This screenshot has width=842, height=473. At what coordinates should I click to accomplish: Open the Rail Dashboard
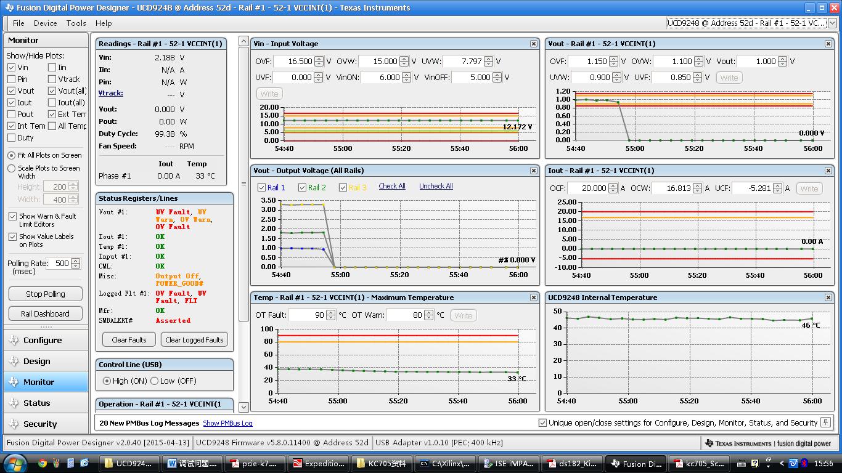46,313
